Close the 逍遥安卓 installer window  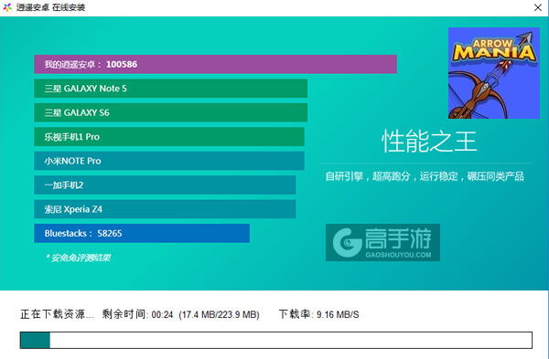pos(538,7)
